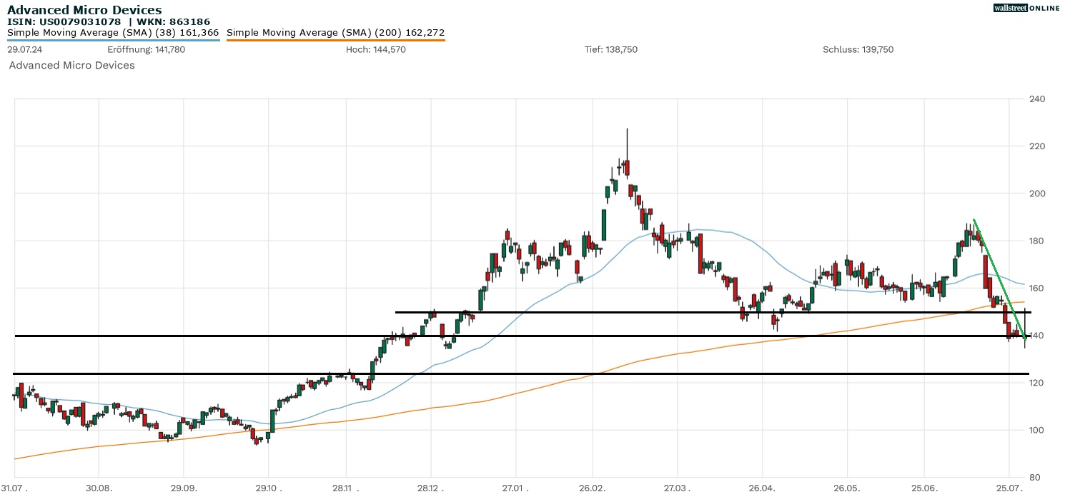Viewport: 1065px width, 492px height.
Task: Click the 180 price axis label
Action: (1038, 241)
